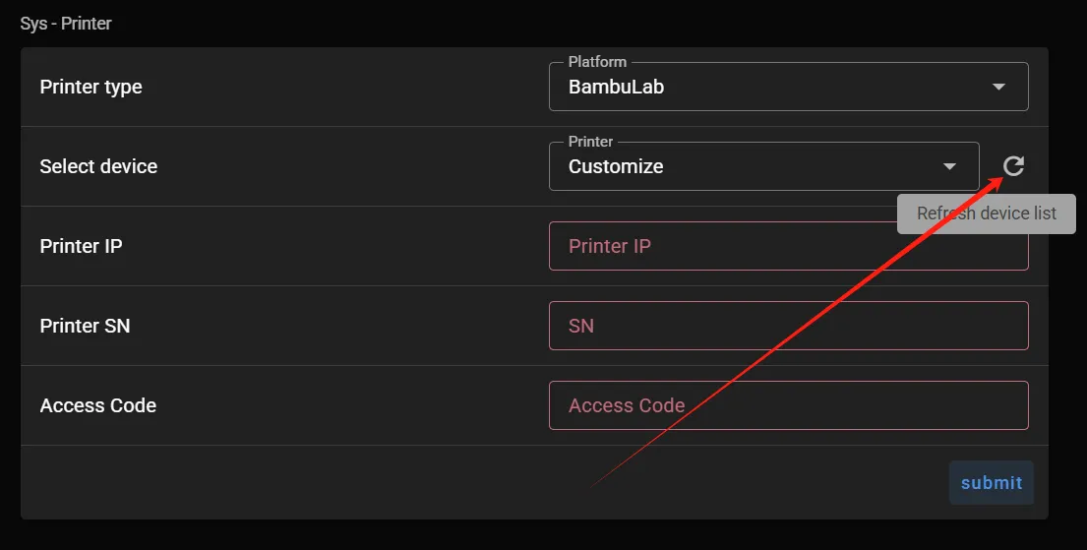The image size is (1087, 550).
Task: Click the arrow next to Customize
Action: (x=949, y=167)
